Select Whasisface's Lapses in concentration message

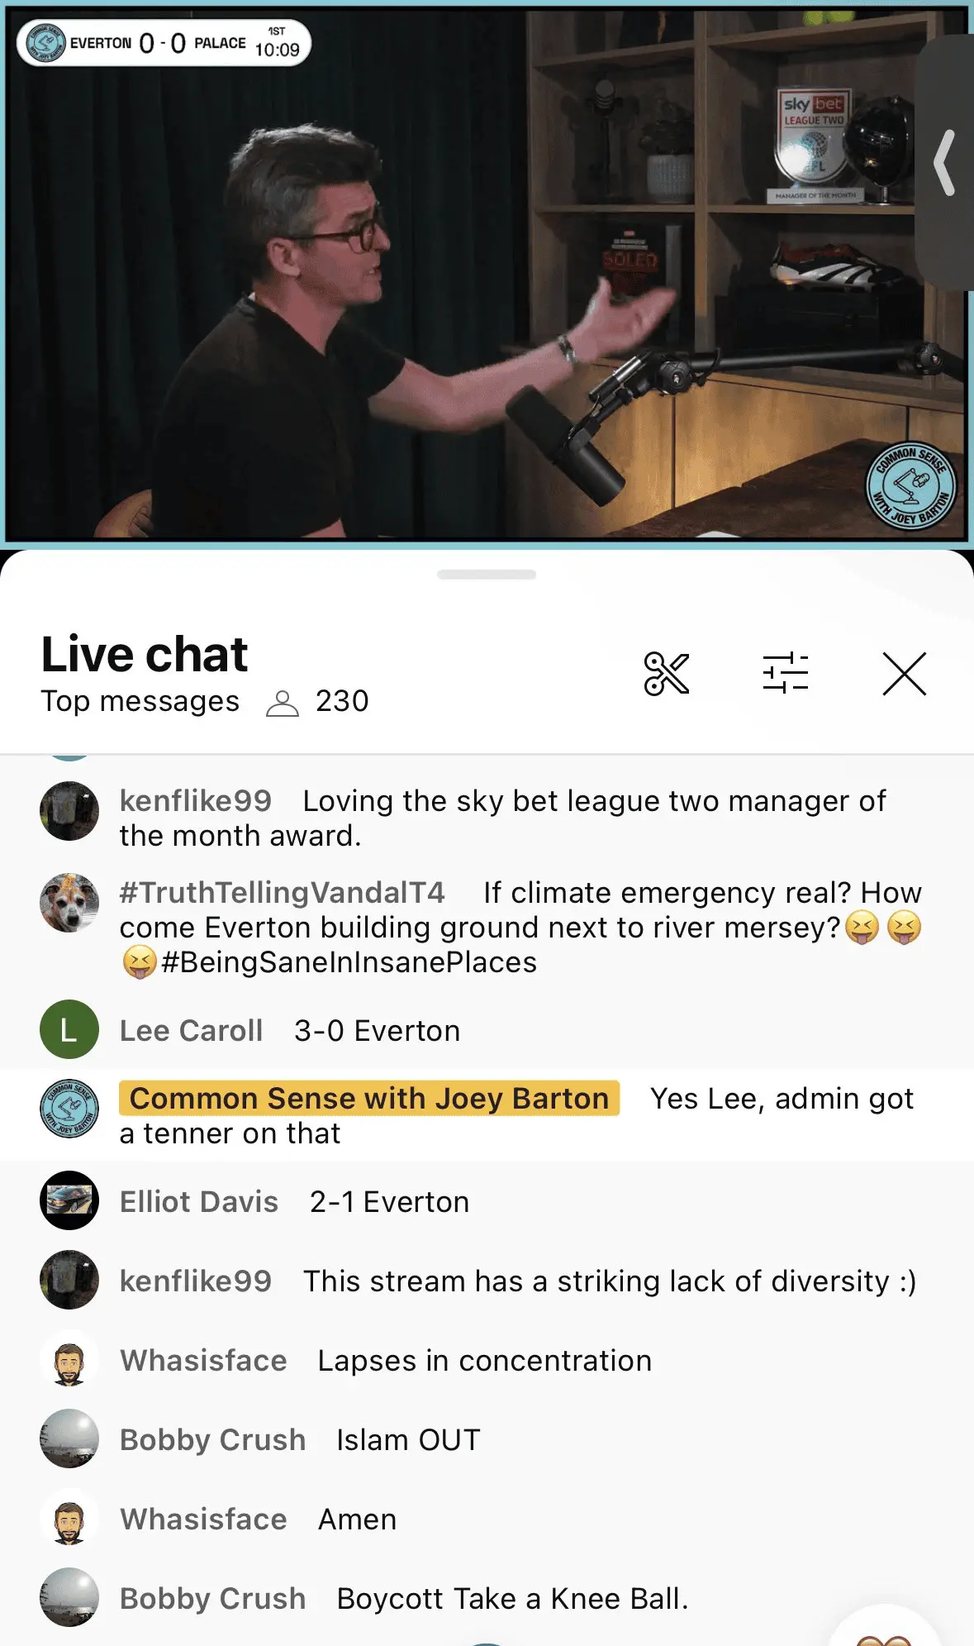(x=386, y=1360)
